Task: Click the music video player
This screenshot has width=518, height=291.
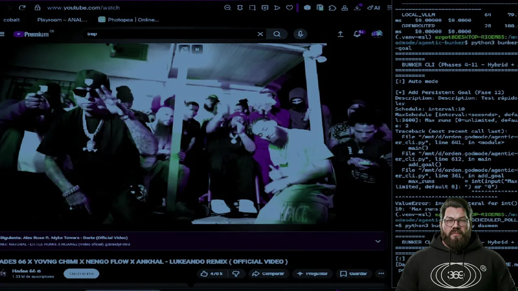Action: point(195,134)
